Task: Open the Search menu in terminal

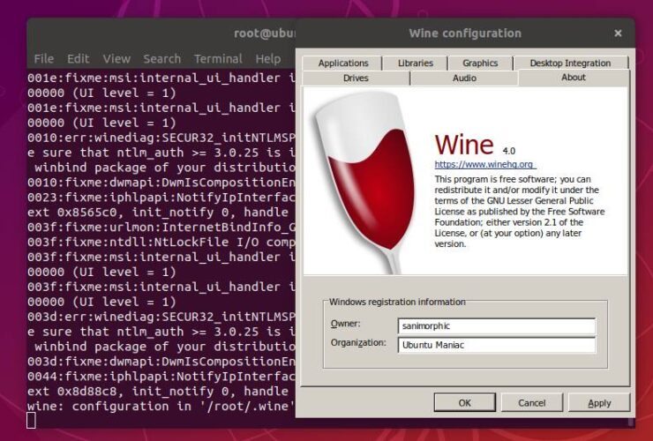Action: pos(161,59)
